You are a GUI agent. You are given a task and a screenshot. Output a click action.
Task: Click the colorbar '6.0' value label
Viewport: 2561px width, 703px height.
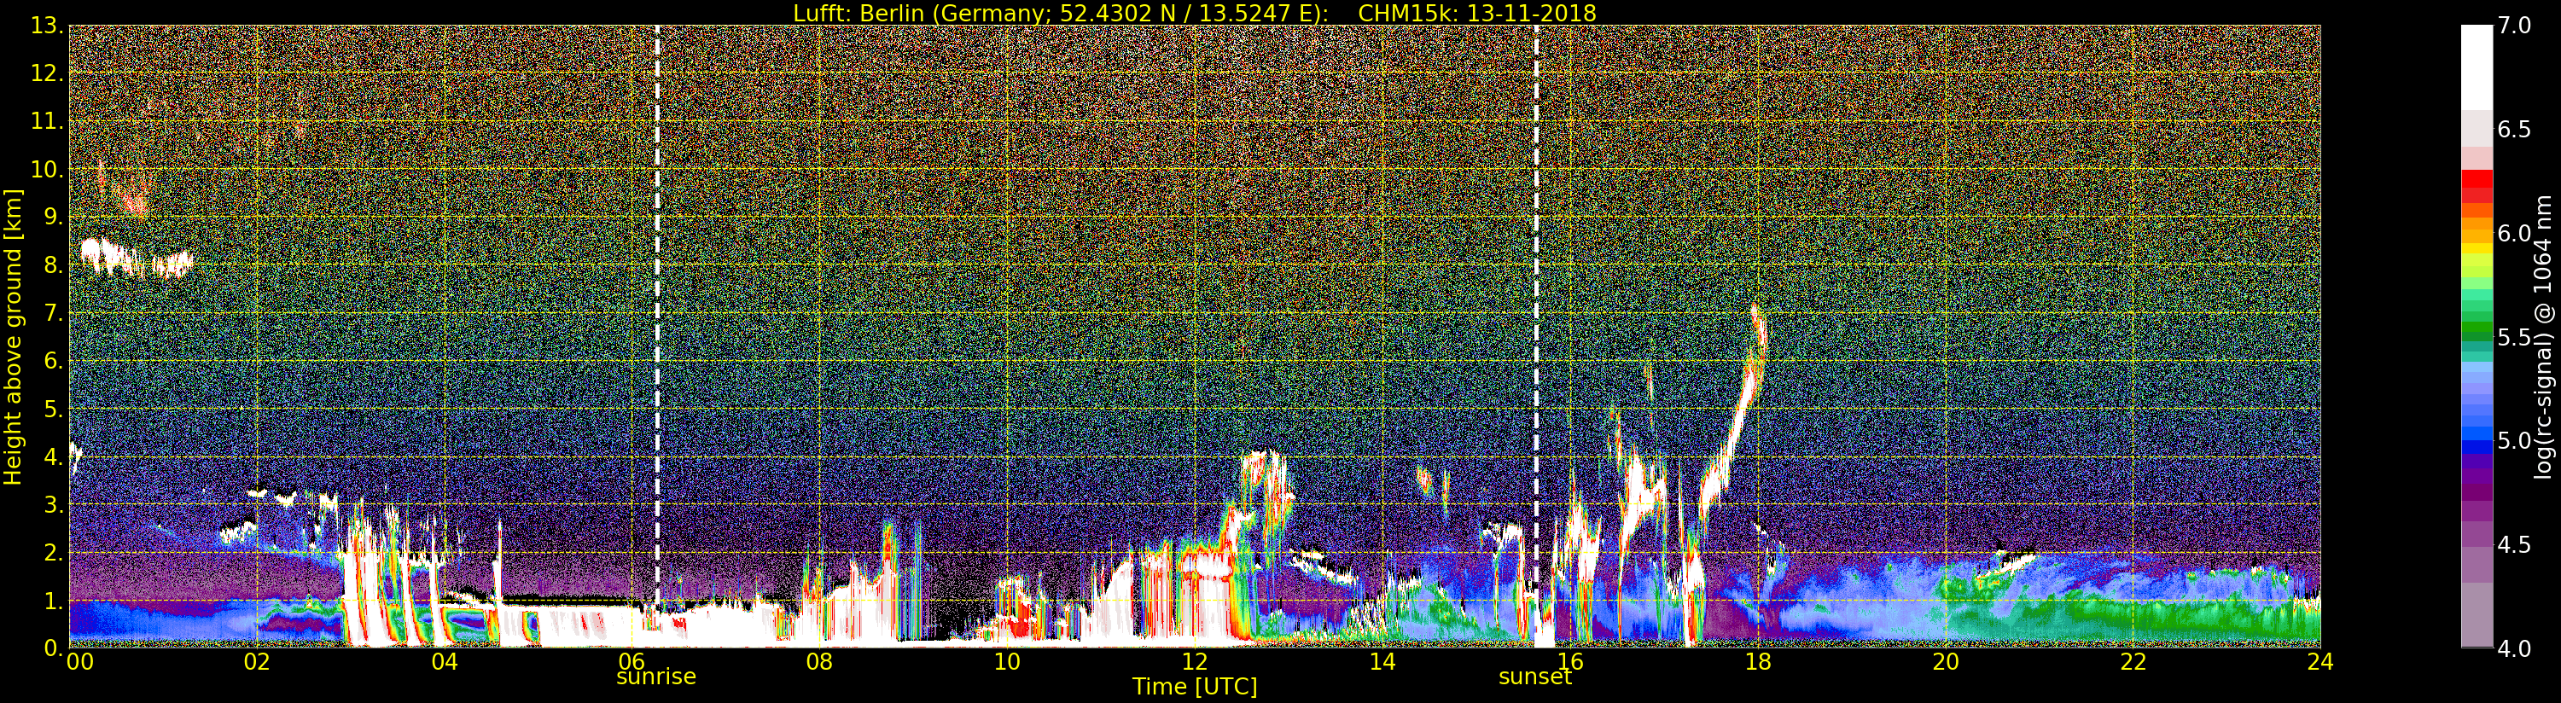(x=2514, y=234)
